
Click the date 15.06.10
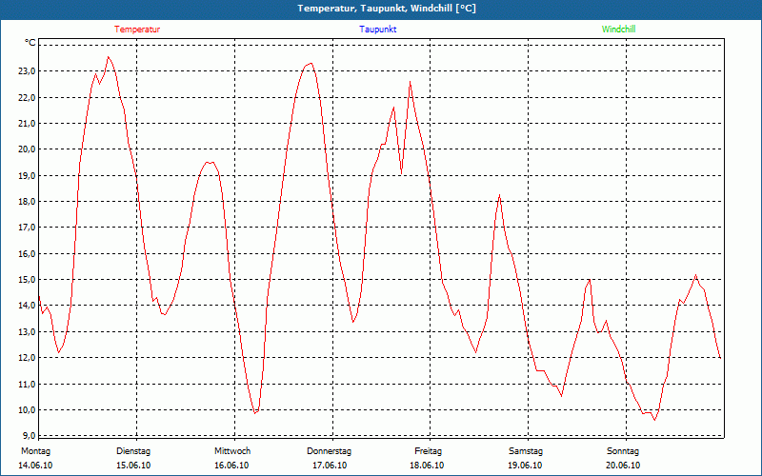tap(133, 466)
